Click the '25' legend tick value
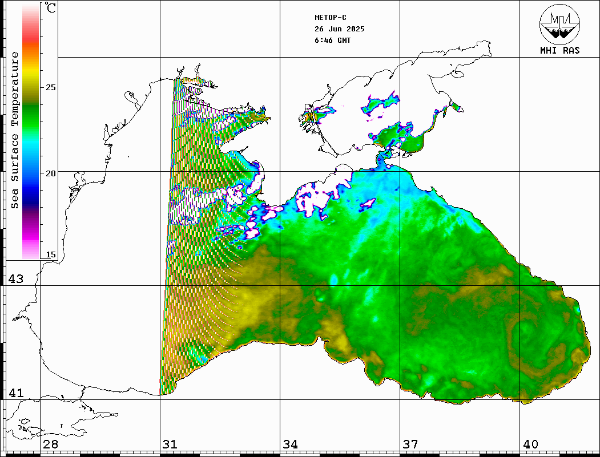The image size is (600, 457). (50, 87)
